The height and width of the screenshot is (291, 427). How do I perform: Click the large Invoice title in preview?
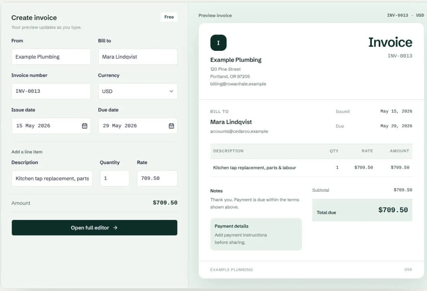pos(390,42)
